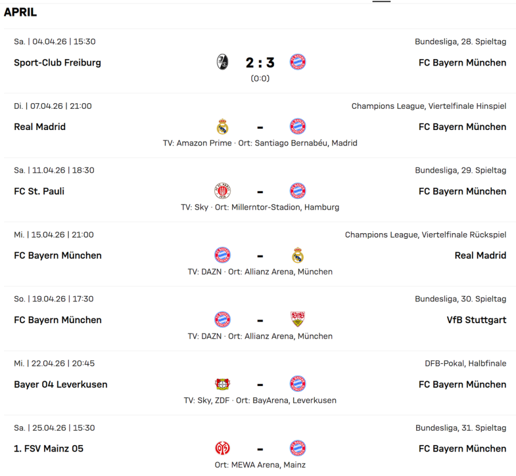Screen dimensions: 516x476
Task: Click Bayern crest in the Freiburg match
Action: 298,62
